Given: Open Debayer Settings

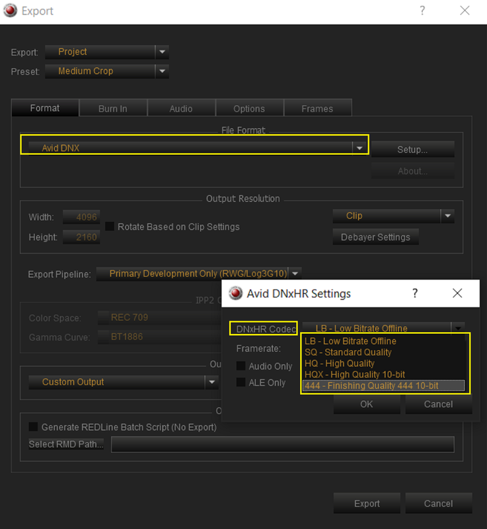Looking at the screenshot, I should [x=375, y=237].
